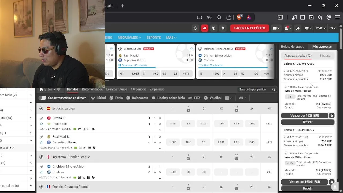Screen dimensions: 343x193
Task: Open the Brave Leo AI sparkle icon
Action: click(x=320, y=17)
